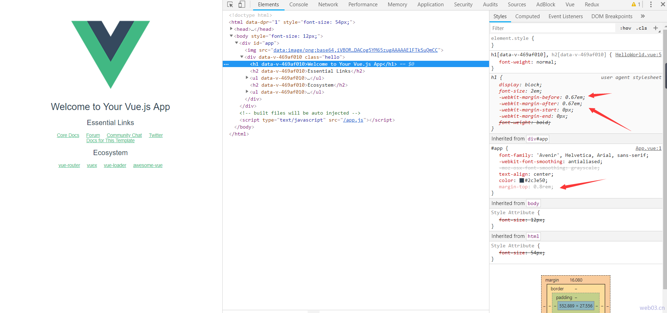Screen dimensions: 667x313
Task: Select the h1 Welcome to Your Vue.js App row
Action: pyautogui.click(x=356, y=64)
